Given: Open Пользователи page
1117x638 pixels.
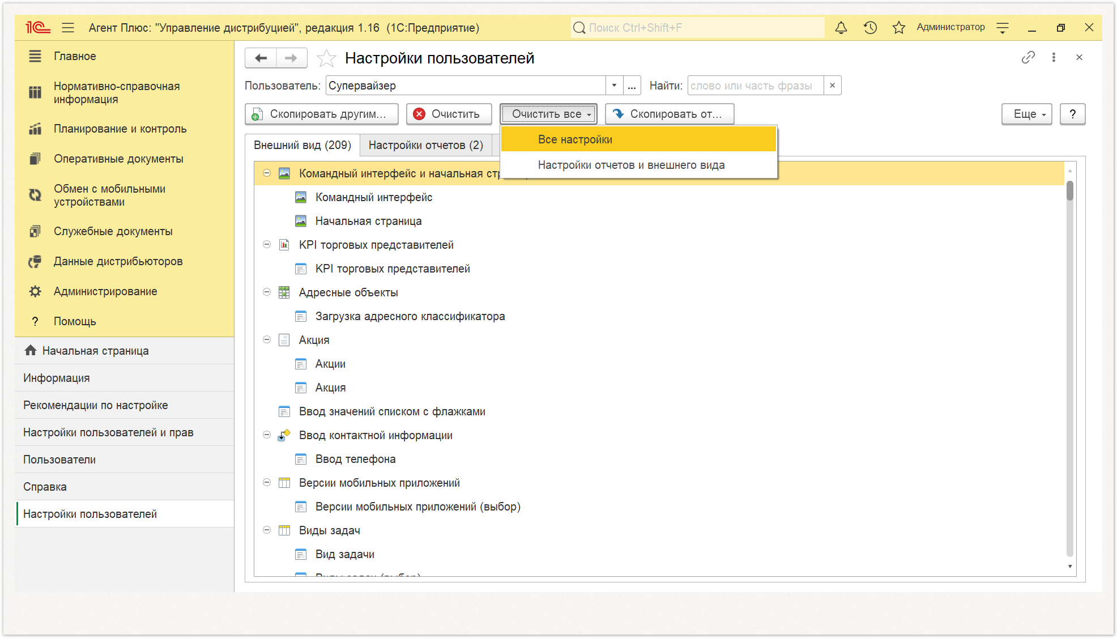Looking at the screenshot, I should pyautogui.click(x=125, y=460).
